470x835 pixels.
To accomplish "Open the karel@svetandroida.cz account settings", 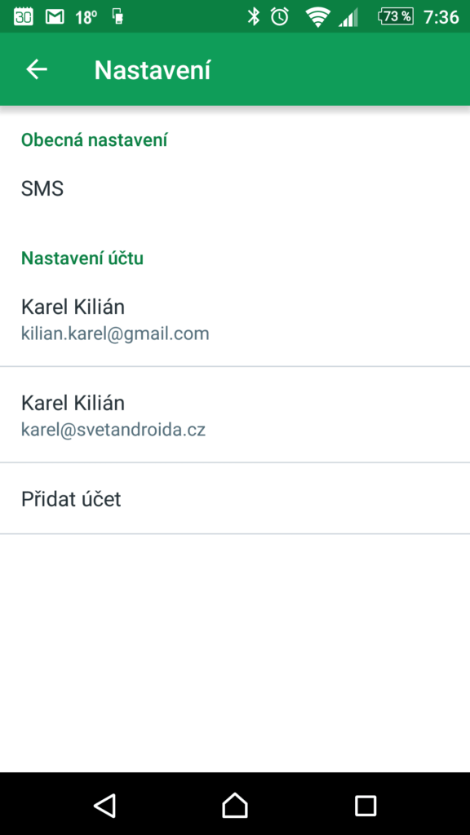I will coord(235,415).
